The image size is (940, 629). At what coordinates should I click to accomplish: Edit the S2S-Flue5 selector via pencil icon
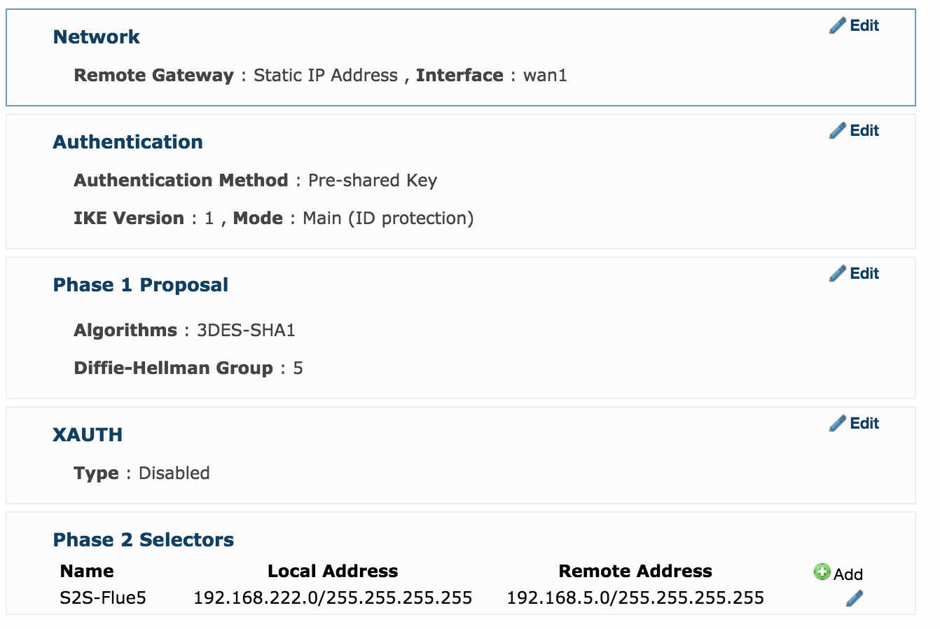[855, 598]
